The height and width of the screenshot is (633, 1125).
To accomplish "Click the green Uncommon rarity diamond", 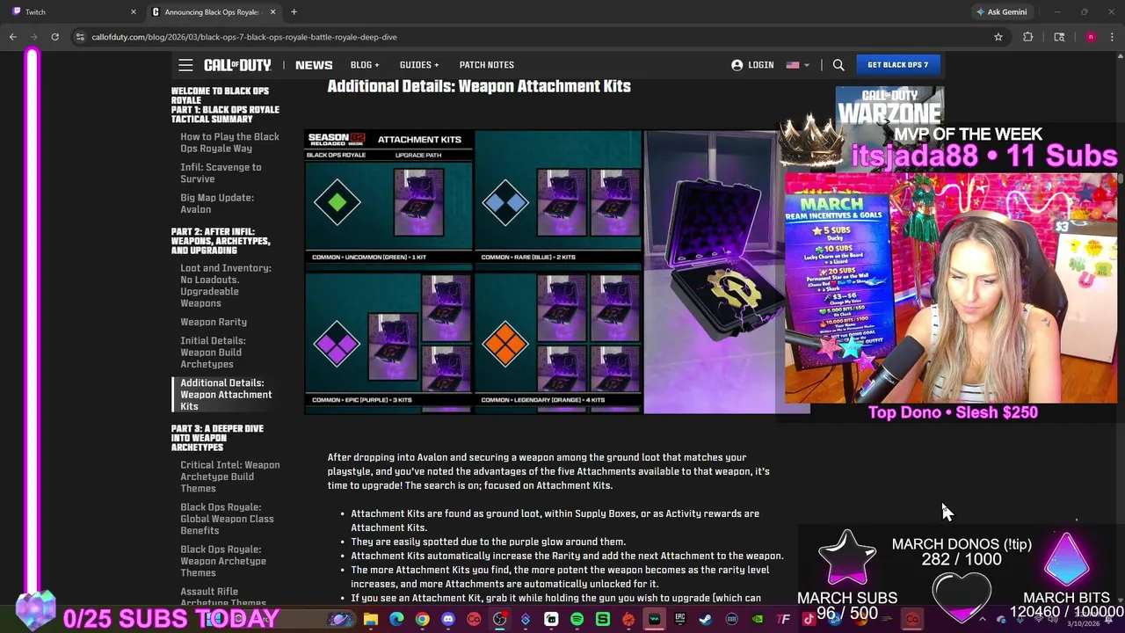I will tap(337, 202).
